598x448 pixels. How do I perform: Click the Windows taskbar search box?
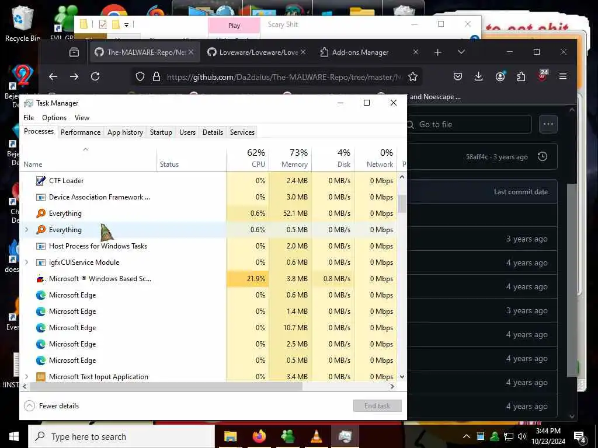(x=121, y=436)
